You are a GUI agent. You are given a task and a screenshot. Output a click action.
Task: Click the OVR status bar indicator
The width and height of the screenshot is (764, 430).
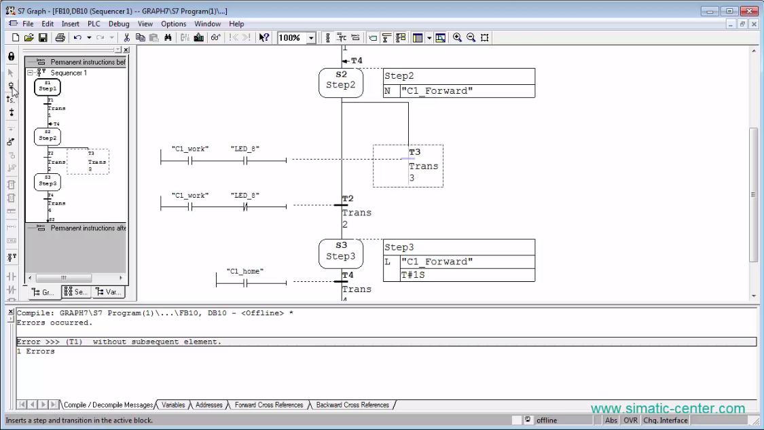(x=630, y=420)
